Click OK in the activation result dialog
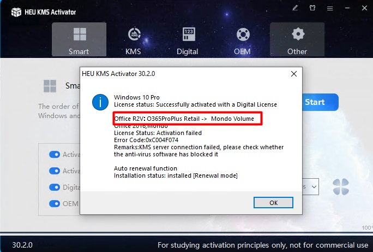Viewport: 373px width, 252px height. coord(273,203)
